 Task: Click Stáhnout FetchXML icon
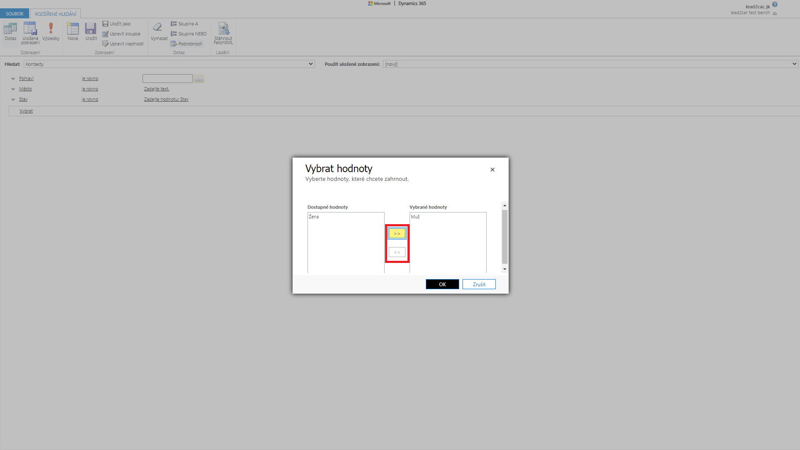tap(223, 29)
